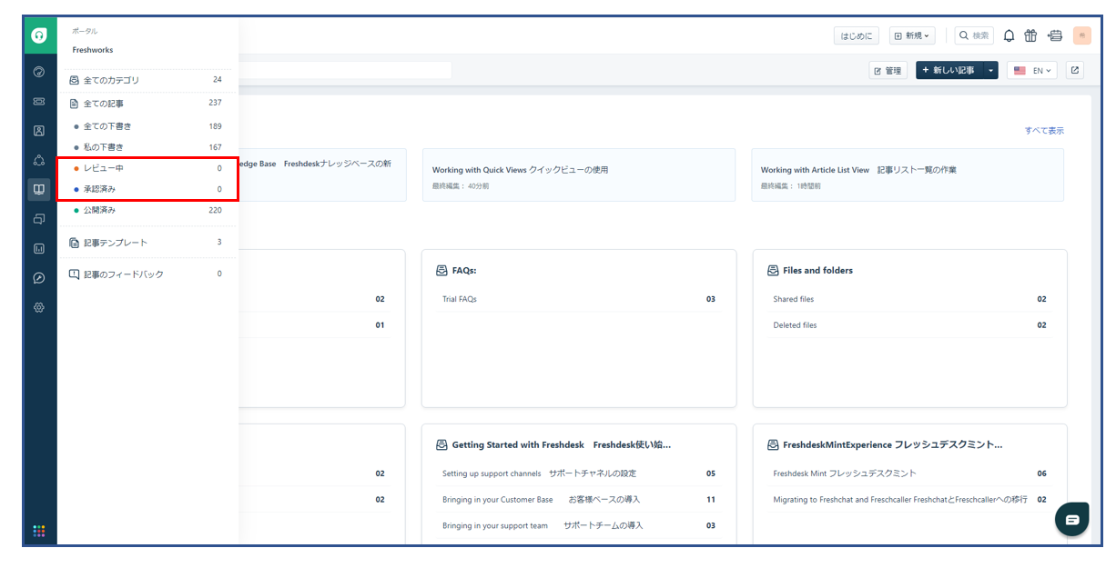Image resolution: width=1116 pixels, height=568 pixels.
Task: Open the social triangle icon in sidebar
Action: point(39,160)
